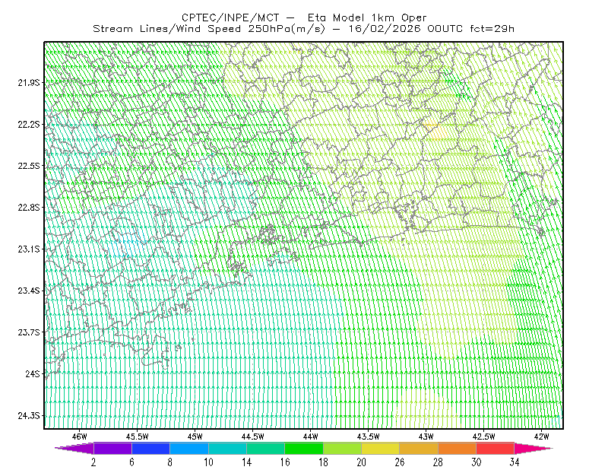Click the cyan color bar segment between 10 and 14

pyautogui.click(x=227, y=448)
